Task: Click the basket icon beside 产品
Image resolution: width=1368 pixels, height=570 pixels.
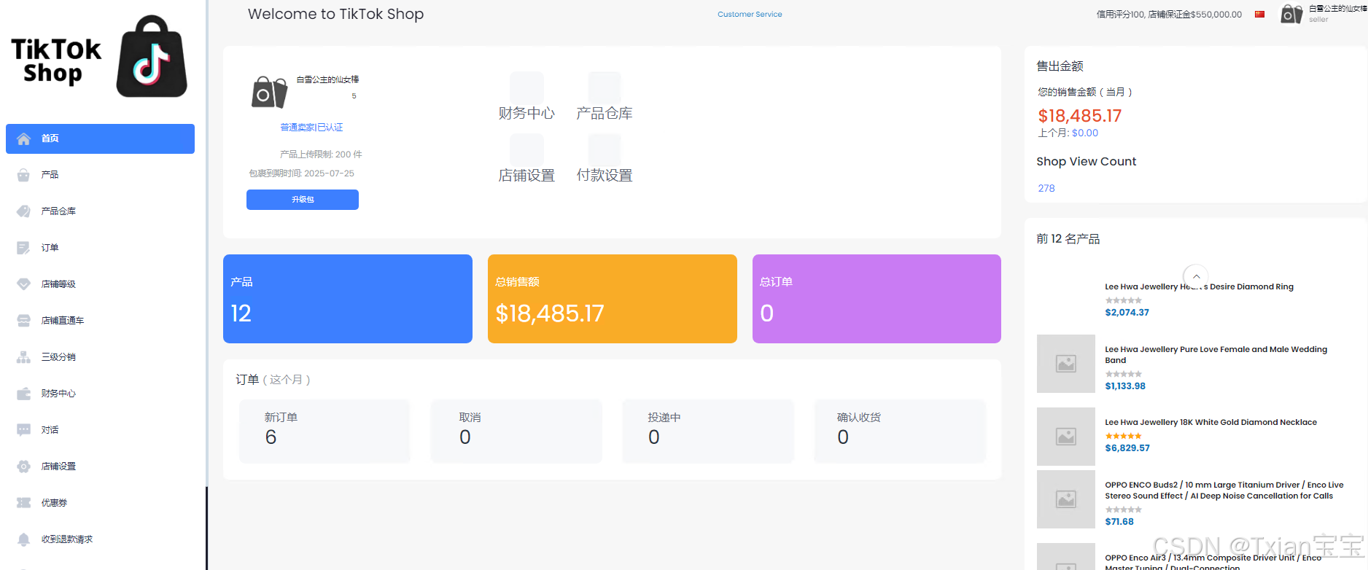Action: (x=24, y=175)
